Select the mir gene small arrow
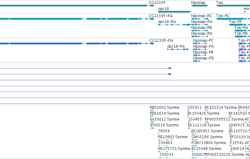 pos(244,12)
